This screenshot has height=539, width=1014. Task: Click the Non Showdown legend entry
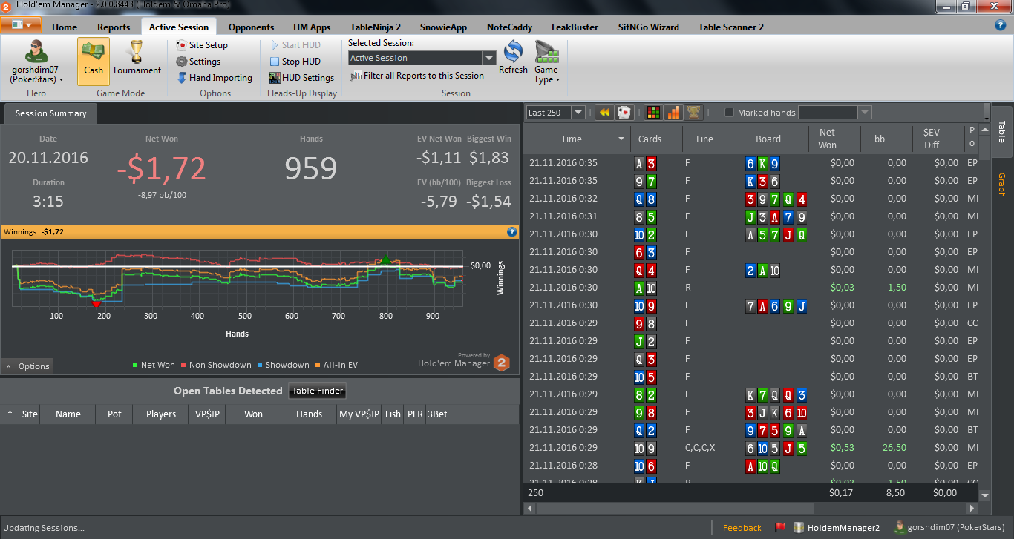coord(215,365)
